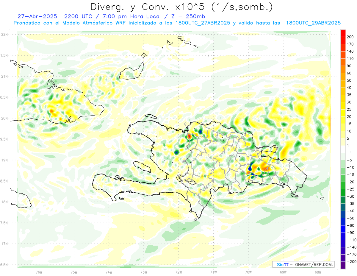This screenshot has width=357, height=276.
Task: Click the colorbar value '-170'
Action: (x=352, y=255)
